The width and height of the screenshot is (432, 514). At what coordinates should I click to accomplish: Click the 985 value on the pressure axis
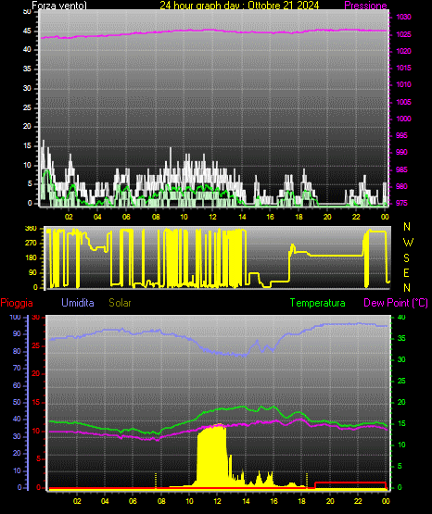(401, 169)
